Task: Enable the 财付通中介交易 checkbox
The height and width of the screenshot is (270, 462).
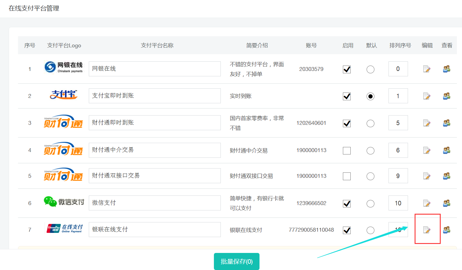Action: (x=347, y=151)
